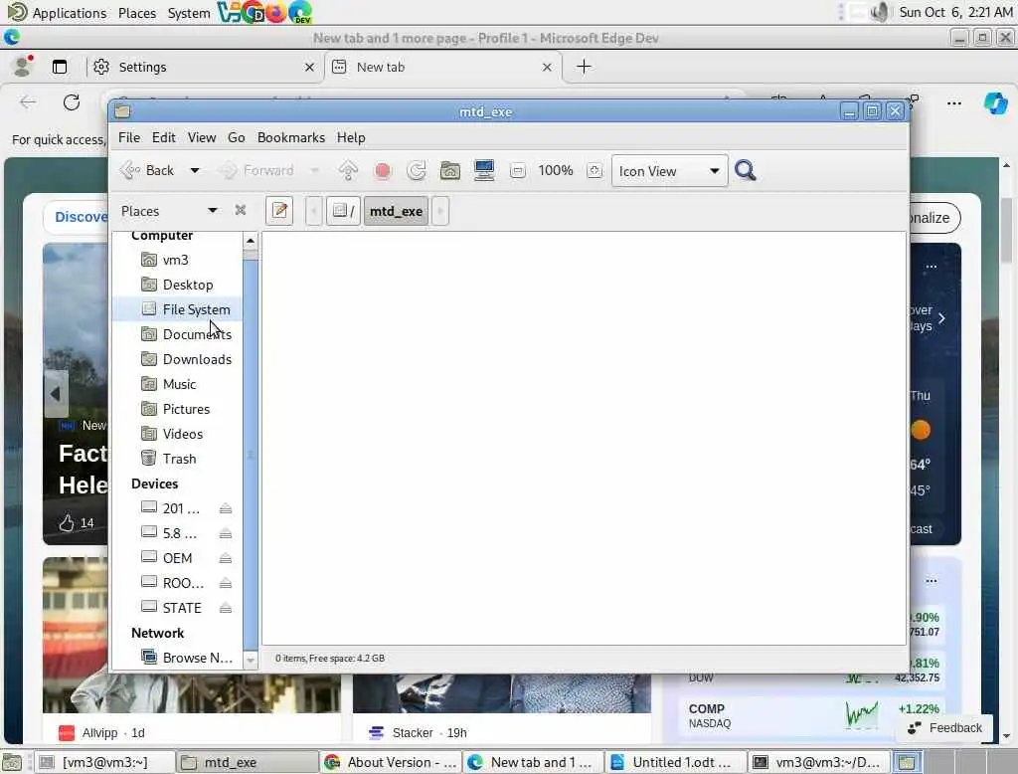The image size is (1018, 774).
Task: Eject the 201 device
Action: [x=226, y=508]
